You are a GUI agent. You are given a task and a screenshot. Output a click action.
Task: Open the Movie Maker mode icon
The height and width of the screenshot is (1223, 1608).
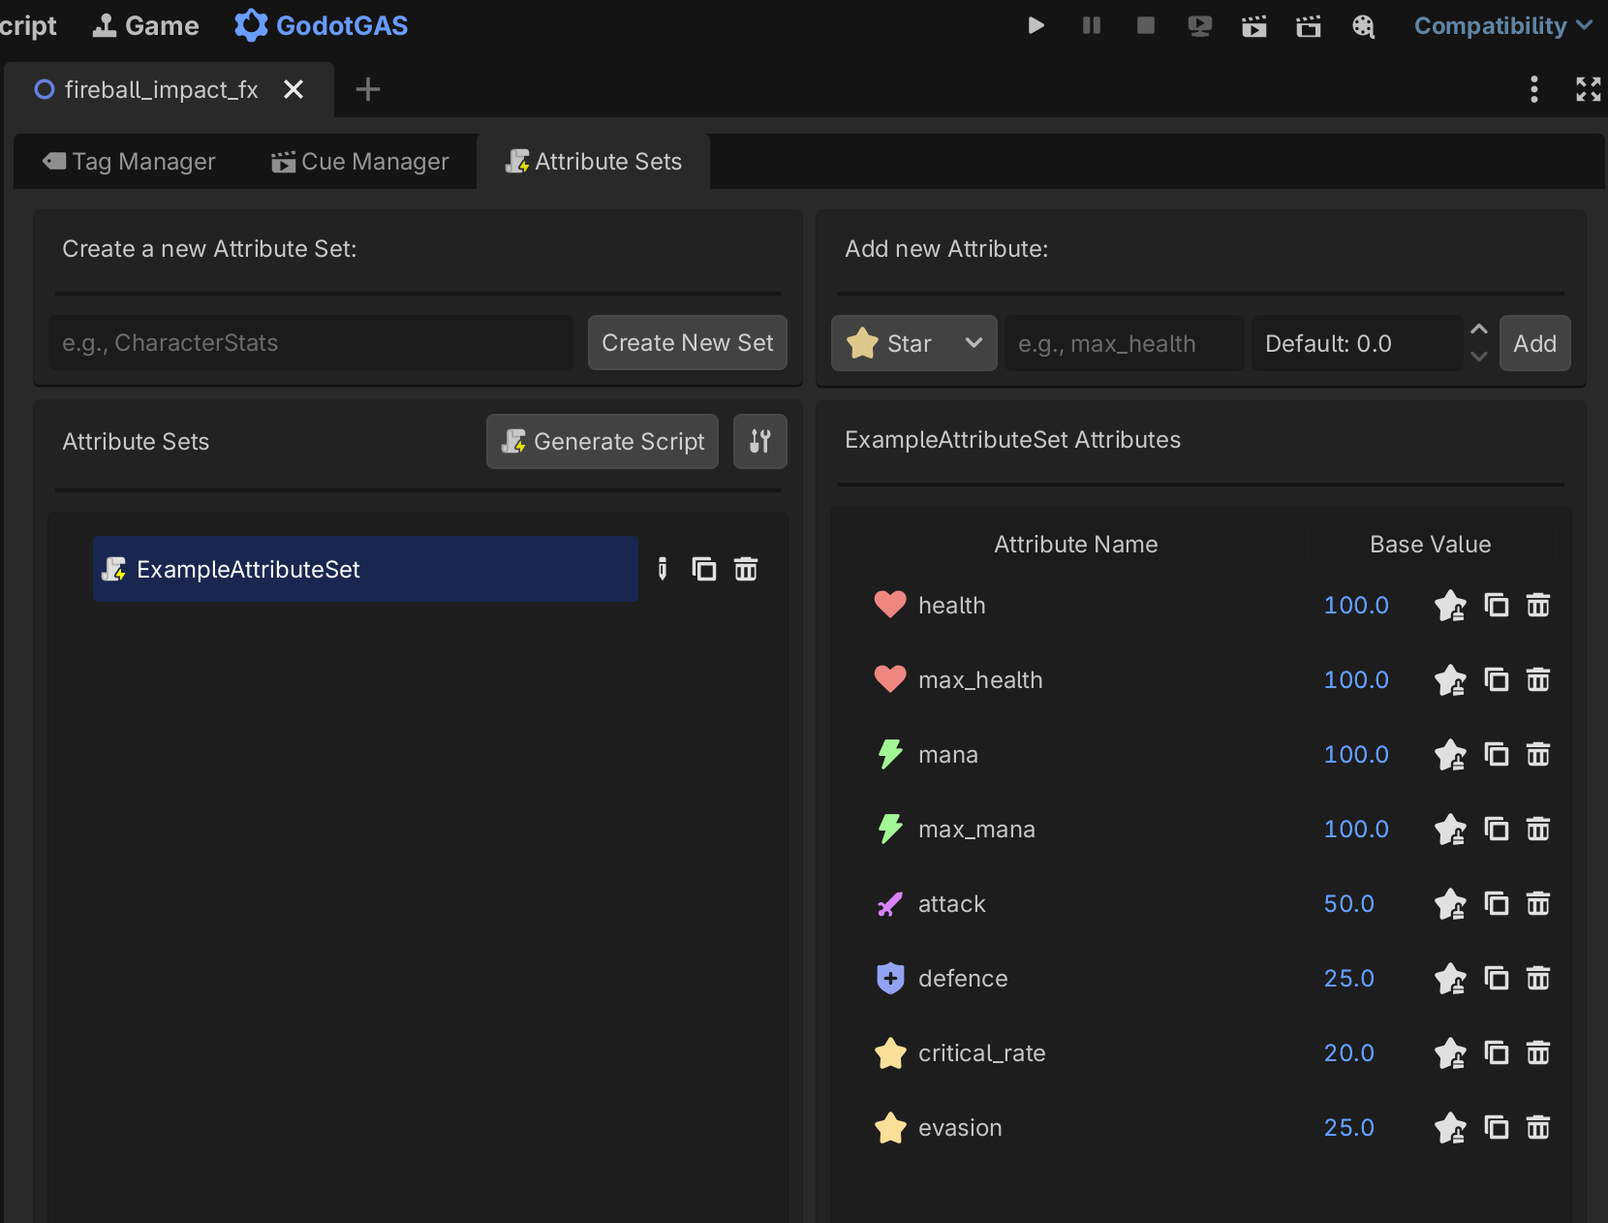pos(1363,26)
